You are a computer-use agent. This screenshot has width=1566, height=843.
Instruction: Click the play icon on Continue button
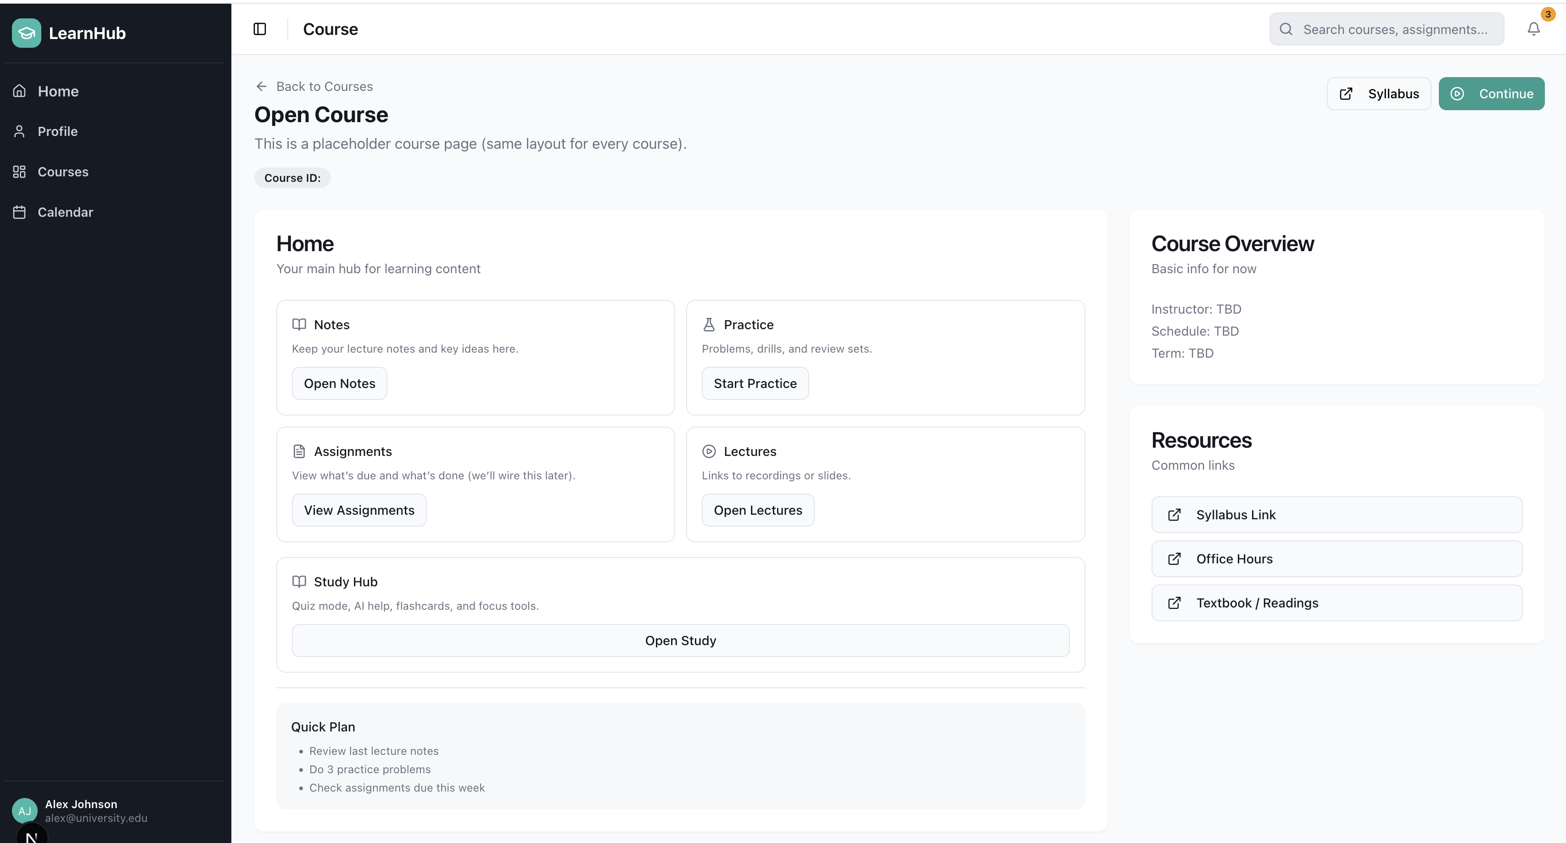(x=1457, y=94)
